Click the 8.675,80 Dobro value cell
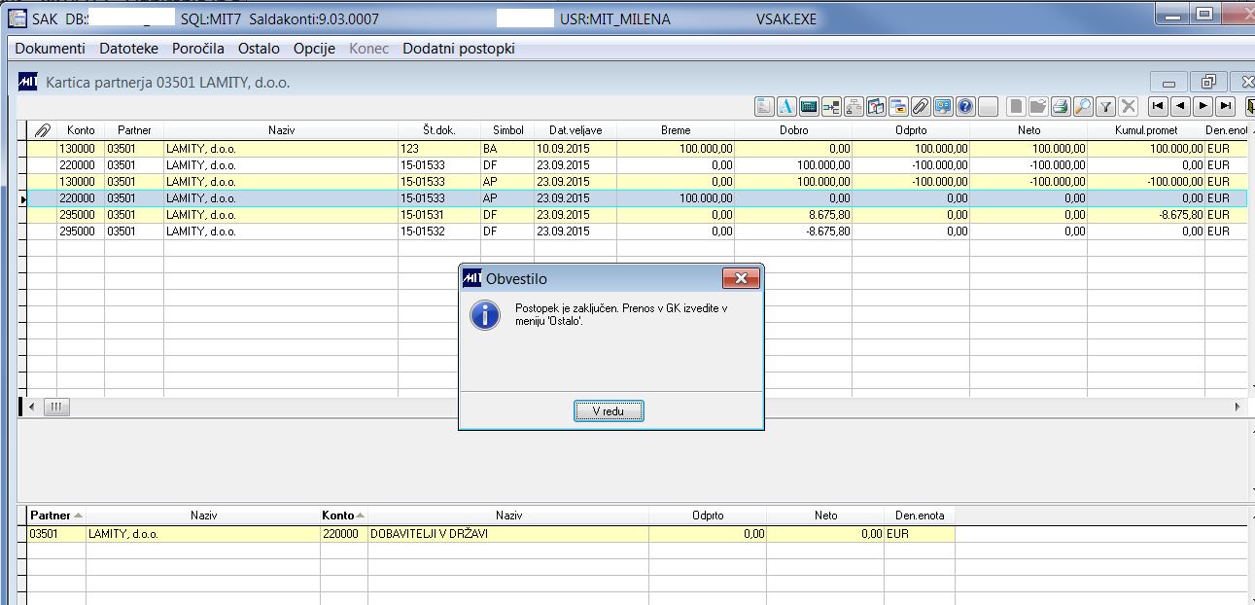 click(x=793, y=215)
